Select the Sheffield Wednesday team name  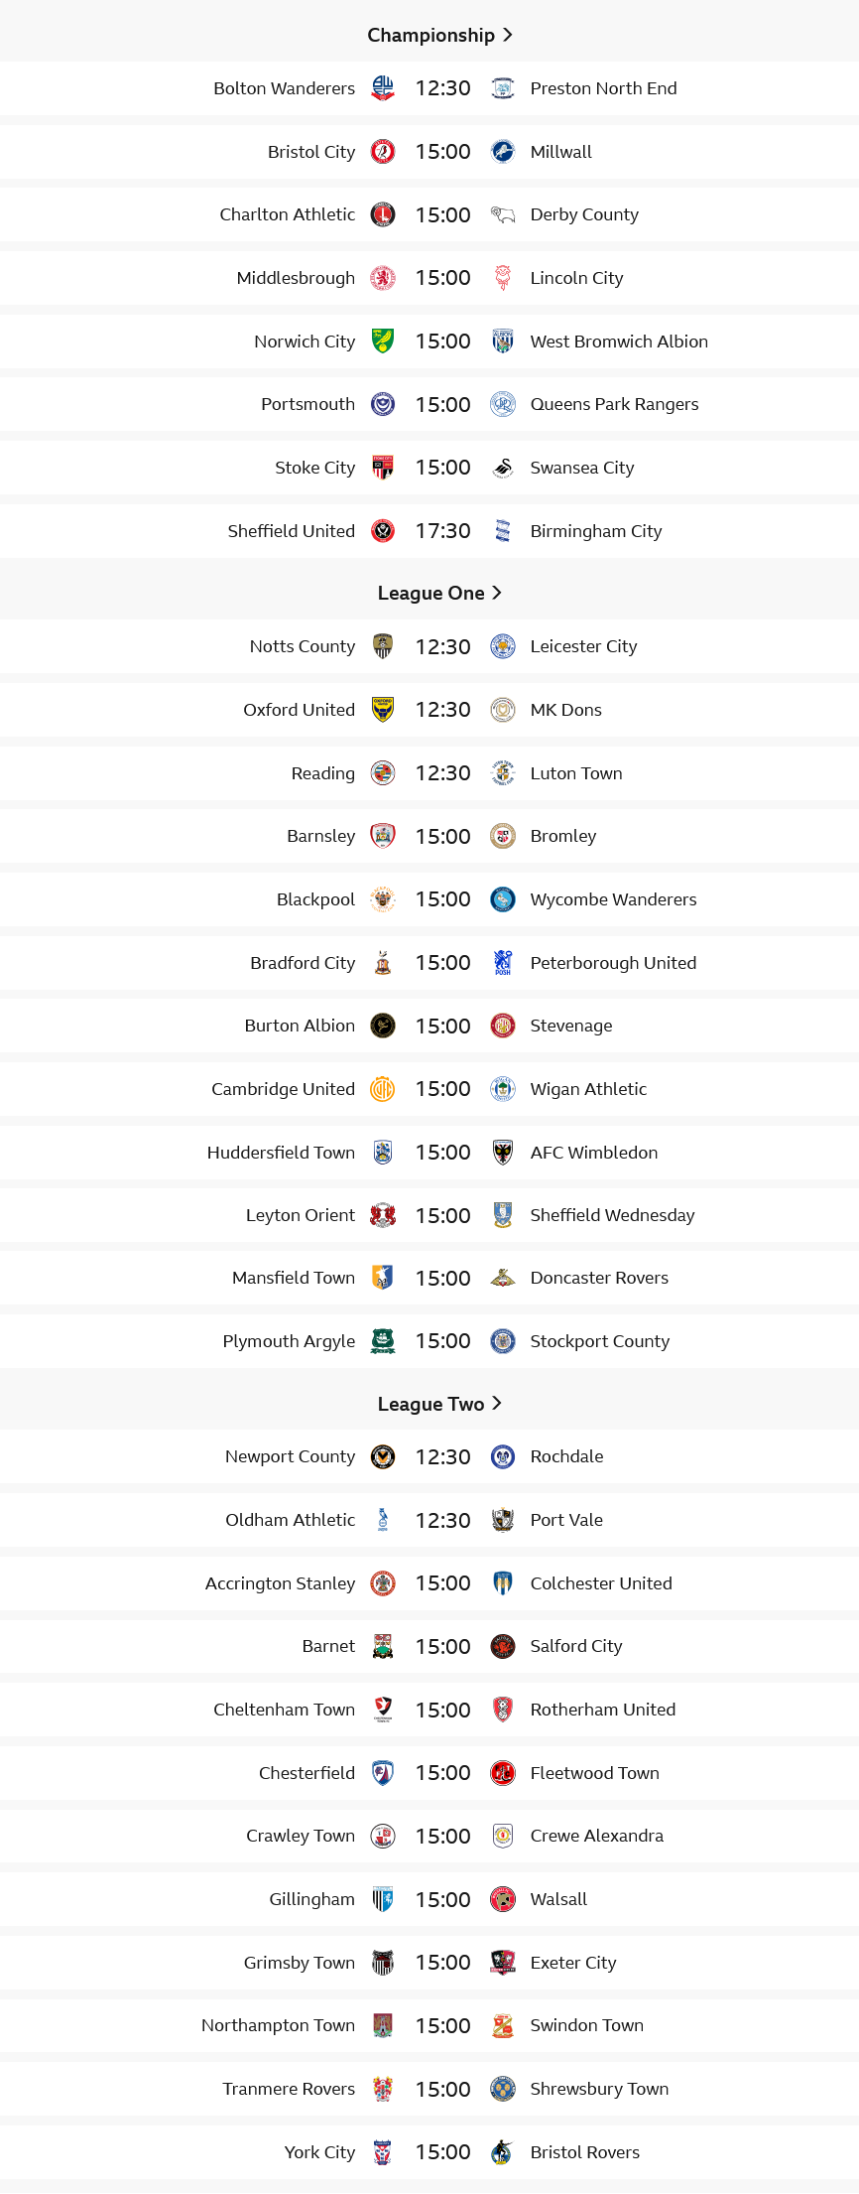(x=612, y=1215)
